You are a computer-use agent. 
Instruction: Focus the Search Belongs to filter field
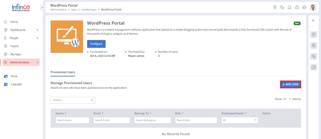click(153, 120)
